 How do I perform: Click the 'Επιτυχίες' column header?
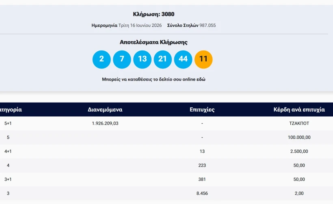(x=202, y=110)
